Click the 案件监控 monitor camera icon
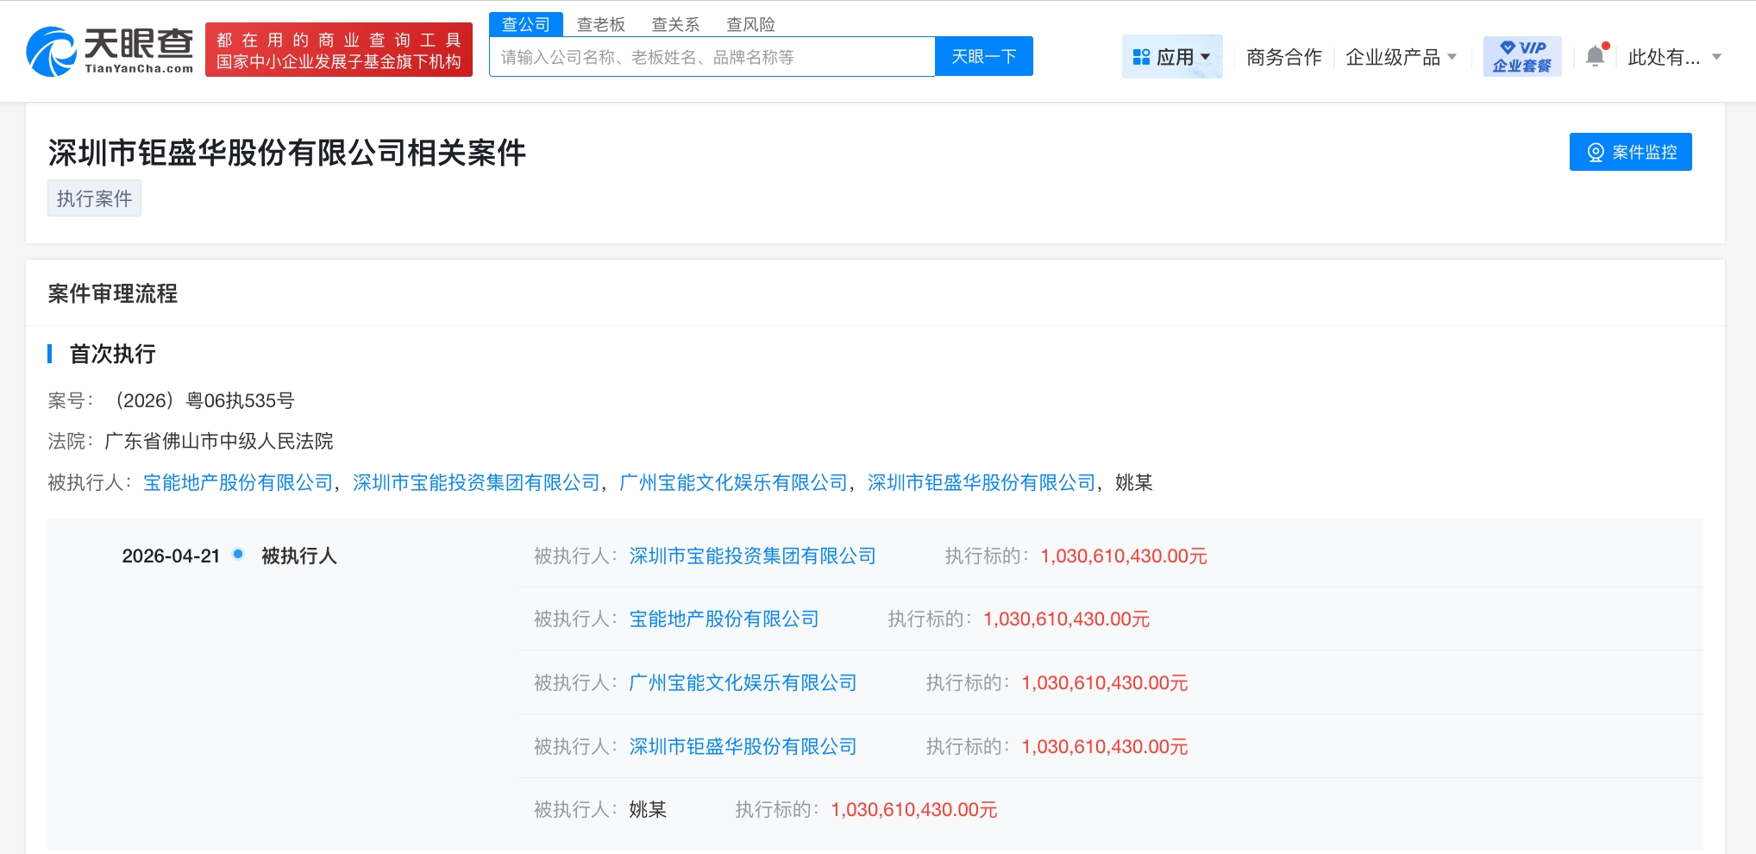 [1596, 151]
